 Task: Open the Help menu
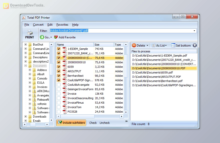[x=75, y=25]
